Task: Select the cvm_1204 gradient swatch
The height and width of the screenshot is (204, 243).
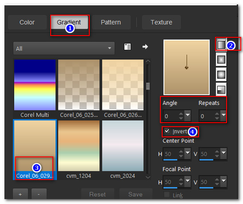Action: 79,146
